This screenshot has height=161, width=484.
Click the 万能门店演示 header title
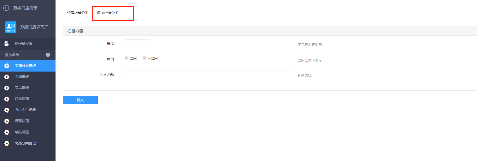pyautogui.click(x=25, y=8)
